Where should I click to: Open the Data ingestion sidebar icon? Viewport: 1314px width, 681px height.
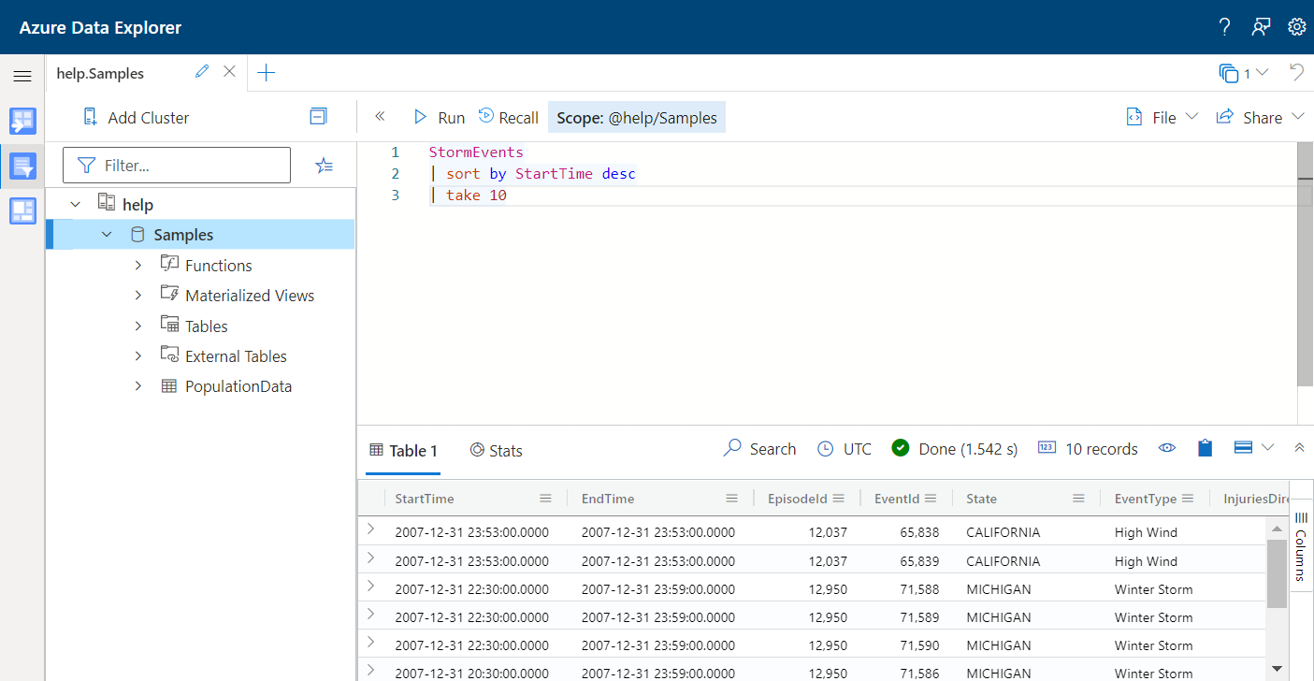[x=22, y=121]
